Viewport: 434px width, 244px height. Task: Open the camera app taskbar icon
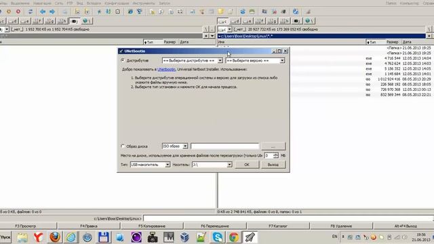[153, 237]
